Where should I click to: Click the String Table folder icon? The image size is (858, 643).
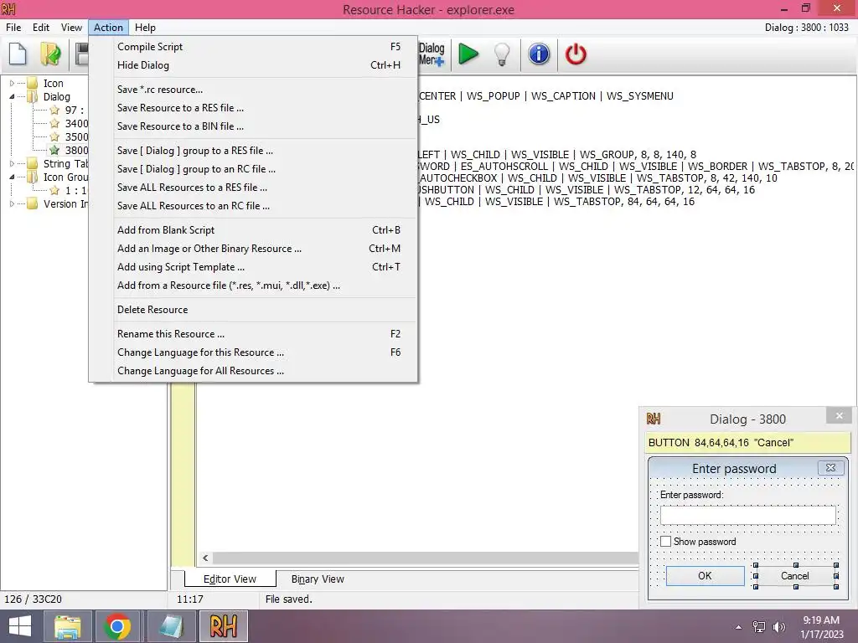(33, 163)
